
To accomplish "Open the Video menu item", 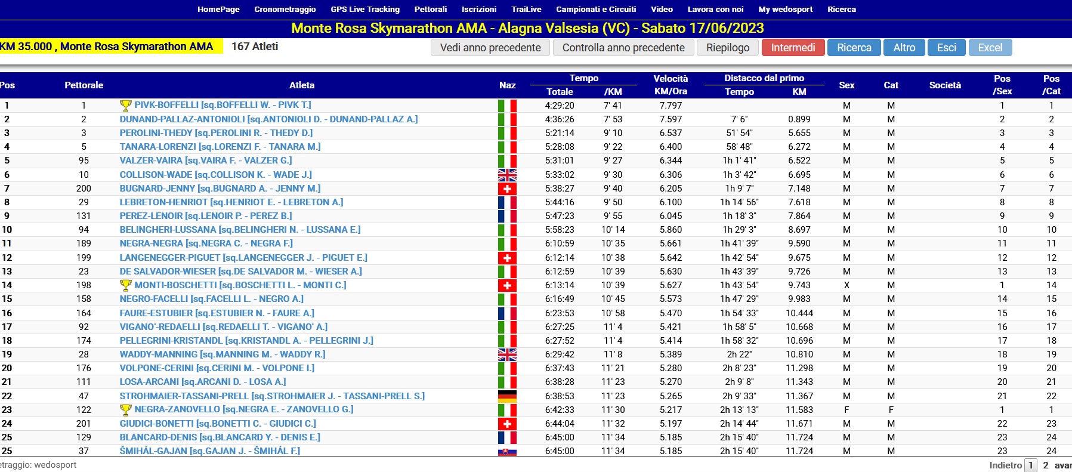I will pos(662,9).
